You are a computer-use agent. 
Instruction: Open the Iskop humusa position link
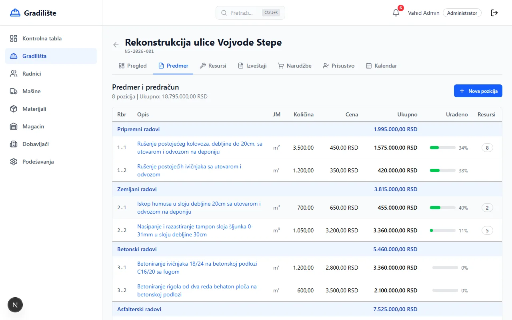point(199,207)
